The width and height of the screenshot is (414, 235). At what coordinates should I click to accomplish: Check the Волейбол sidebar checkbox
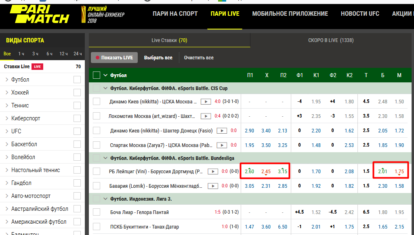point(77,157)
